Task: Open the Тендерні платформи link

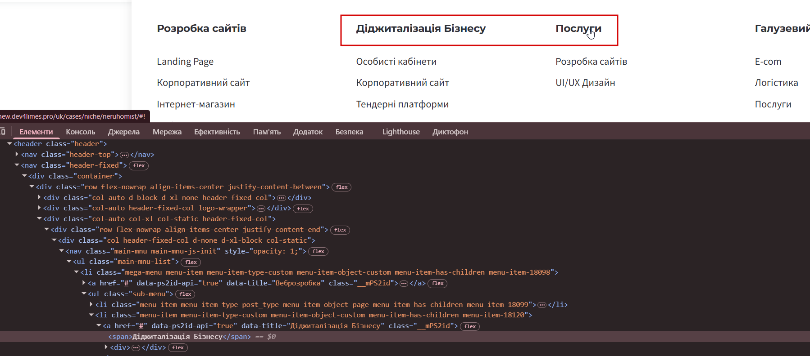Action: [402, 104]
